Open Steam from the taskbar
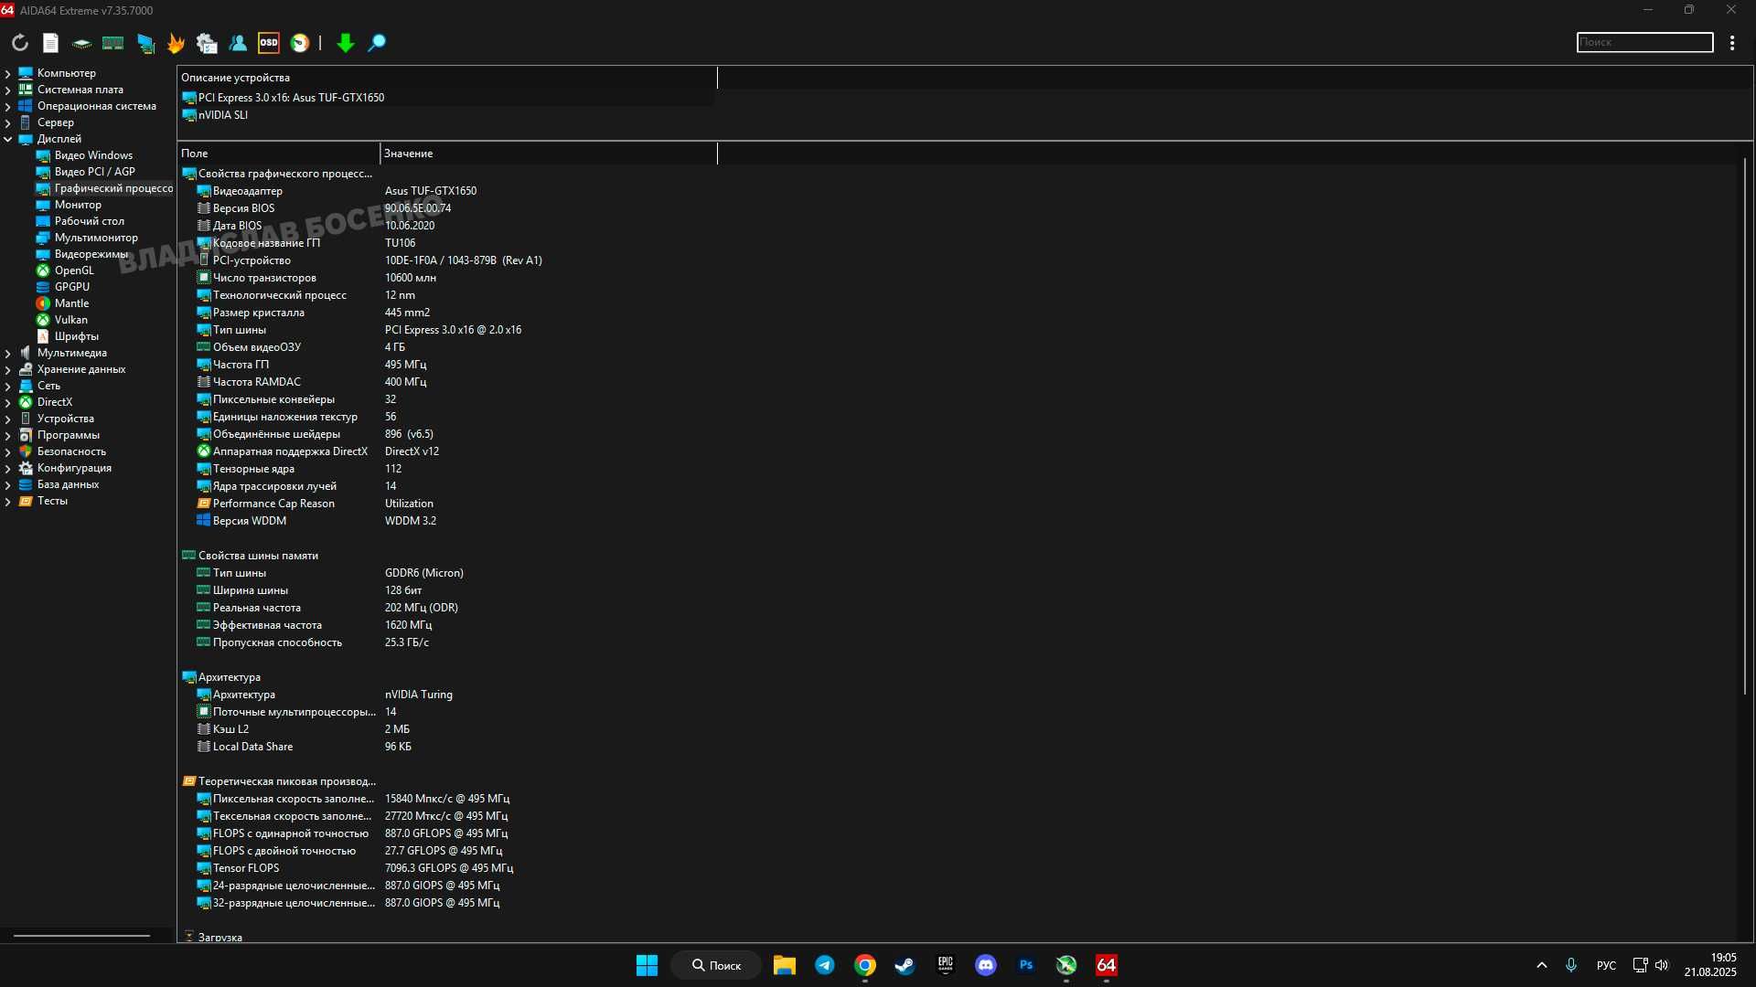Viewport: 1756px width, 987px height. coord(905,965)
